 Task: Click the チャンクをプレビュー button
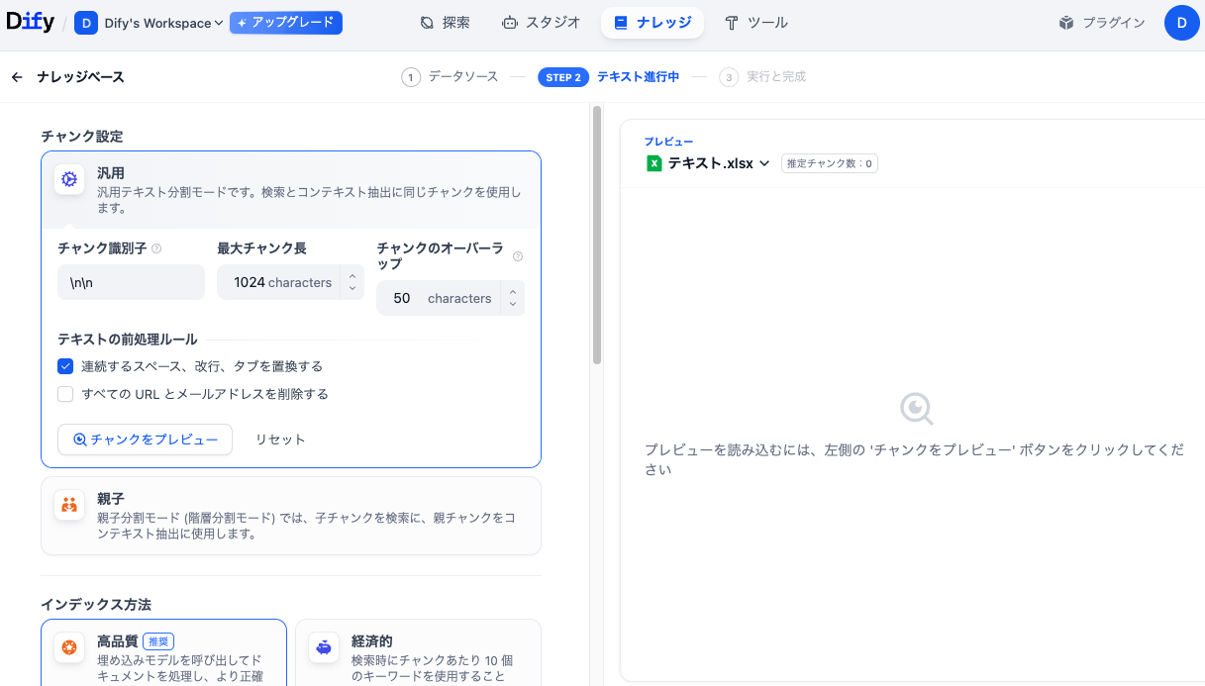146,440
